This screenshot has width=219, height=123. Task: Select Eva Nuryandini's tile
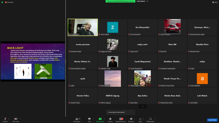[x=142, y=27]
